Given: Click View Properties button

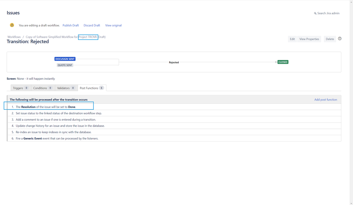Looking at the screenshot, I should point(309,39).
